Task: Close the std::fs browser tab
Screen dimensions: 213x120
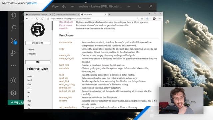Action: [x=106, y=14]
